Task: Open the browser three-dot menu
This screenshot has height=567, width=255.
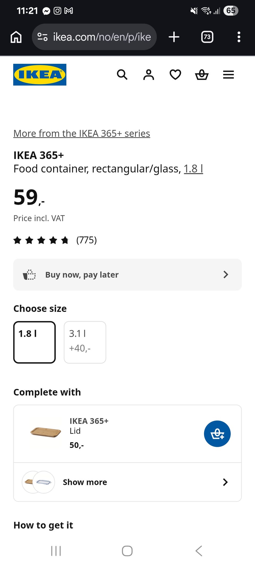Action: (239, 37)
